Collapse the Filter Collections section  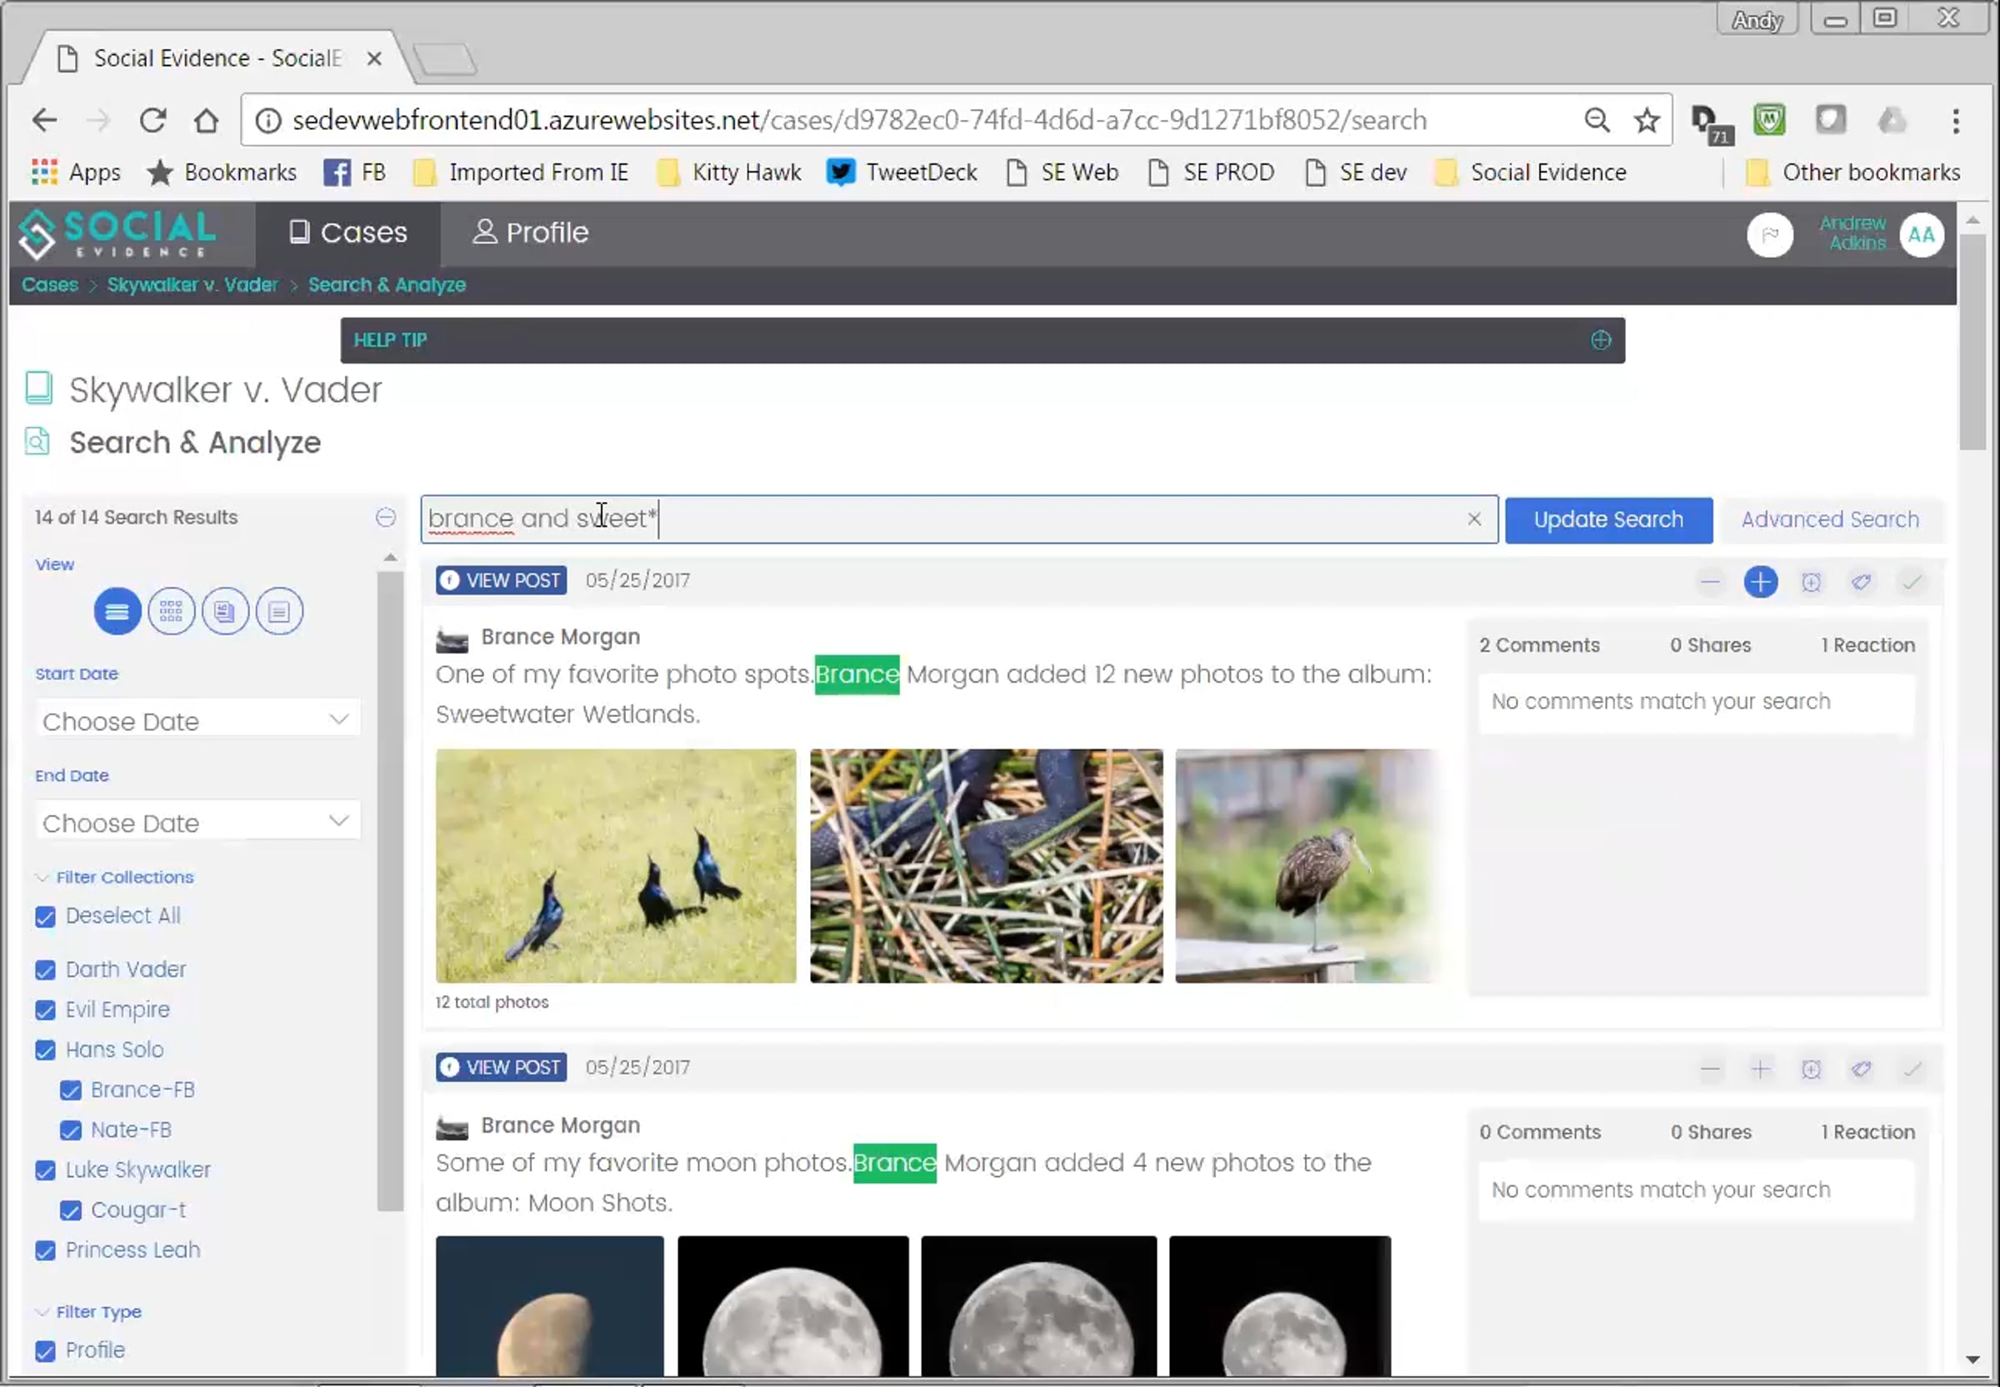click(114, 878)
